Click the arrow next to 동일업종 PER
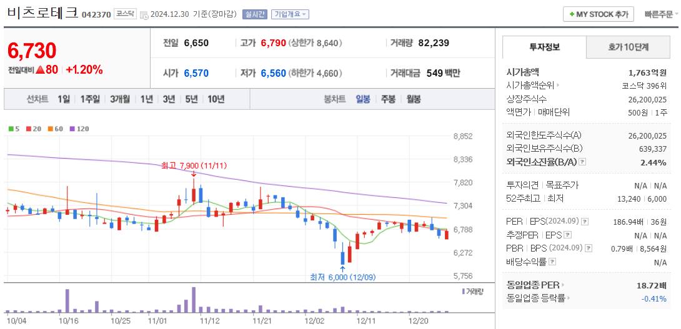The width and height of the screenshot is (681, 329). tap(564, 285)
